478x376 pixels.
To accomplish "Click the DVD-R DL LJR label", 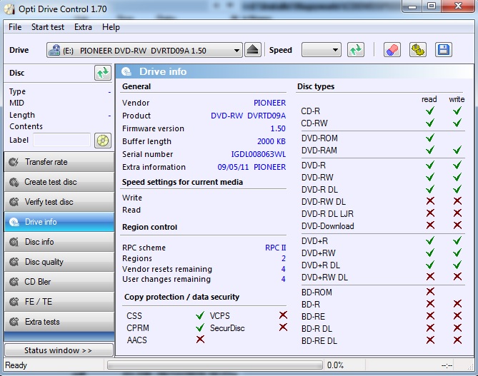I will [x=327, y=214].
